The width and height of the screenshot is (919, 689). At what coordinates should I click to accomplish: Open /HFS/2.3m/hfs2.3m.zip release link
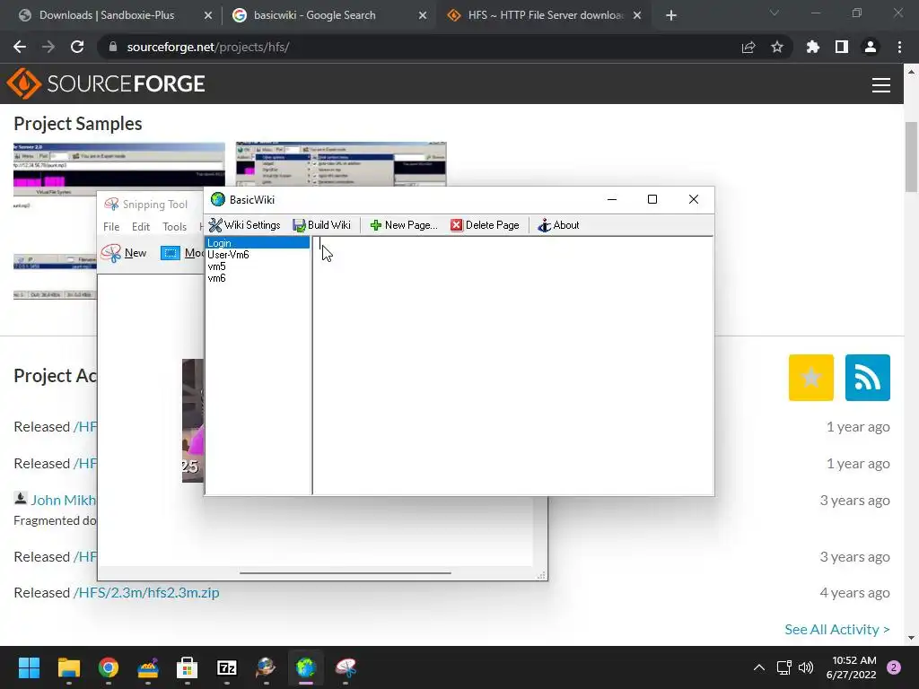pos(146,592)
